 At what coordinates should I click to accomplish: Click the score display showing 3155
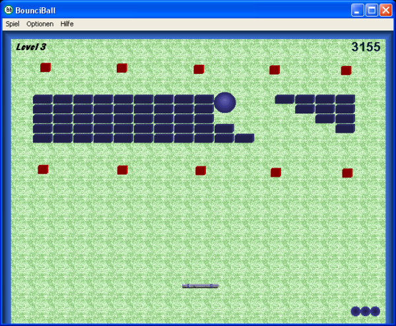pyautogui.click(x=366, y=48)
